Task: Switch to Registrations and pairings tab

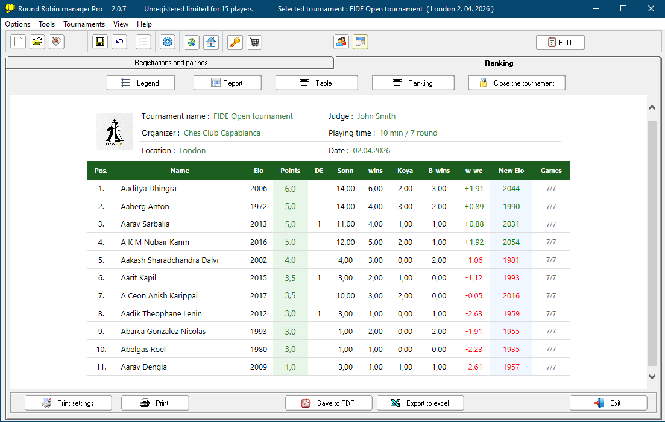Action: 171,63
